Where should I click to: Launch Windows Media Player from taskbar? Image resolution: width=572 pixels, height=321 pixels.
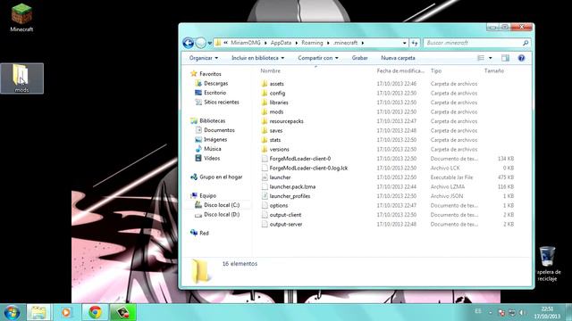66,312
